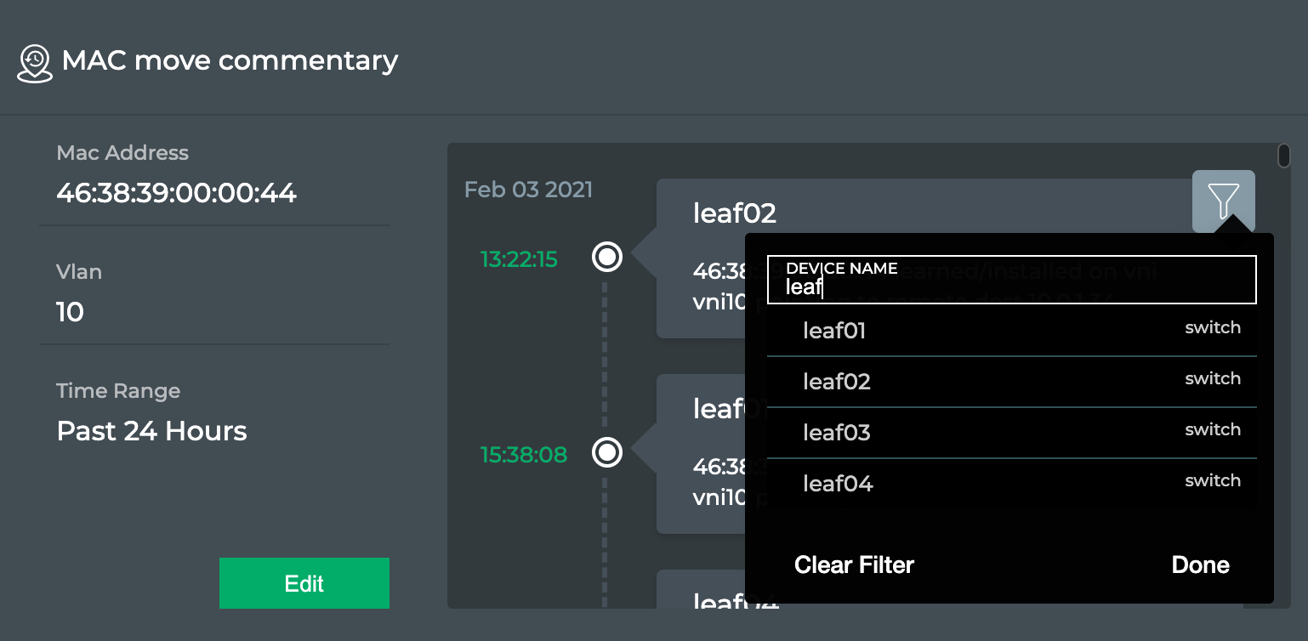Click the 13:22:15 timeline circle marker
Image resolution: width=1308 pixels, height=641 pixels.
click(607, 257)
